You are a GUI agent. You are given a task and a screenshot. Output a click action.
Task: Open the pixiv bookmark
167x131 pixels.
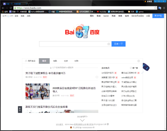click(x=140, y=12)
